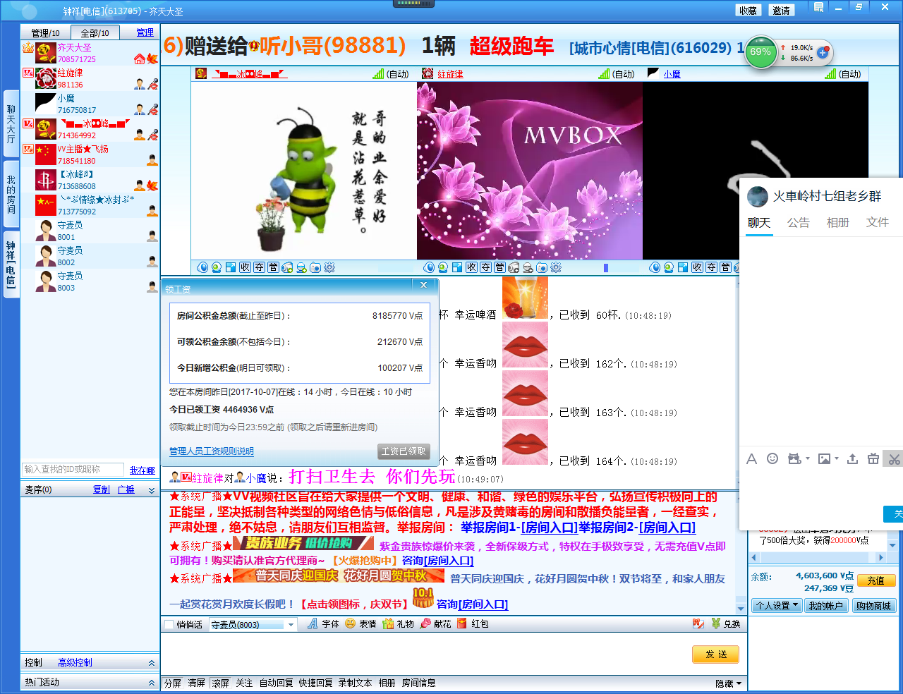Viewport: 903px width, 694px height.
Task: Click the 献花 flower icon
Action: click(x=435, y=624)
